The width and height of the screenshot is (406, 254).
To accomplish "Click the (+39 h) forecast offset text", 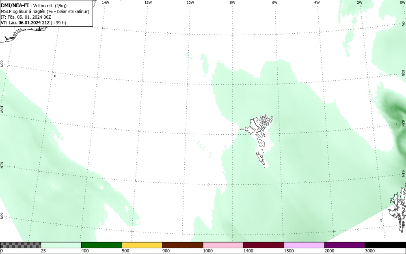I will pos(58,23).
